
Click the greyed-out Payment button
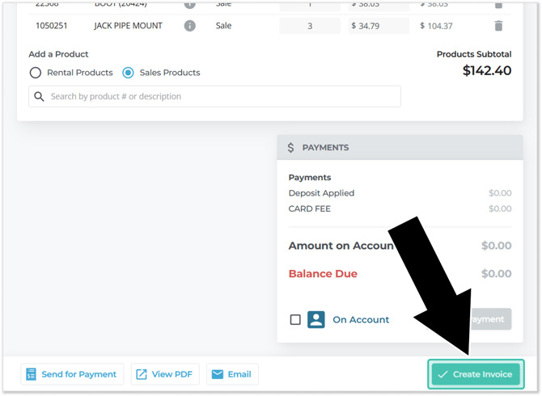click(x=489, y=319)
